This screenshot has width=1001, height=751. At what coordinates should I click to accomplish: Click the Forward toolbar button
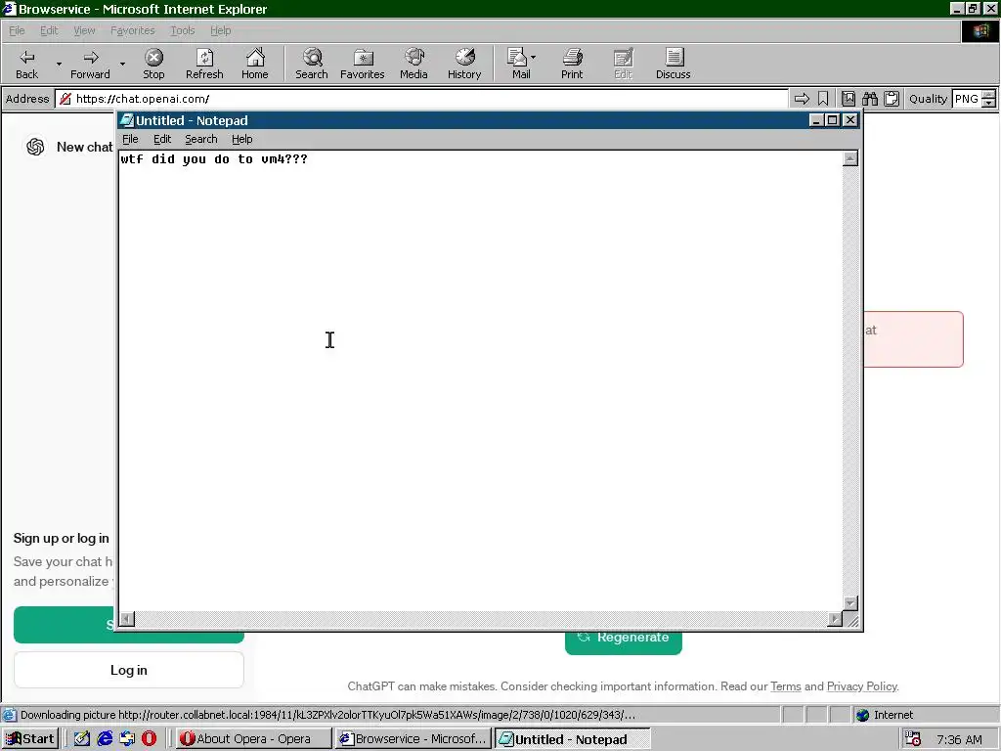(90, 64)
